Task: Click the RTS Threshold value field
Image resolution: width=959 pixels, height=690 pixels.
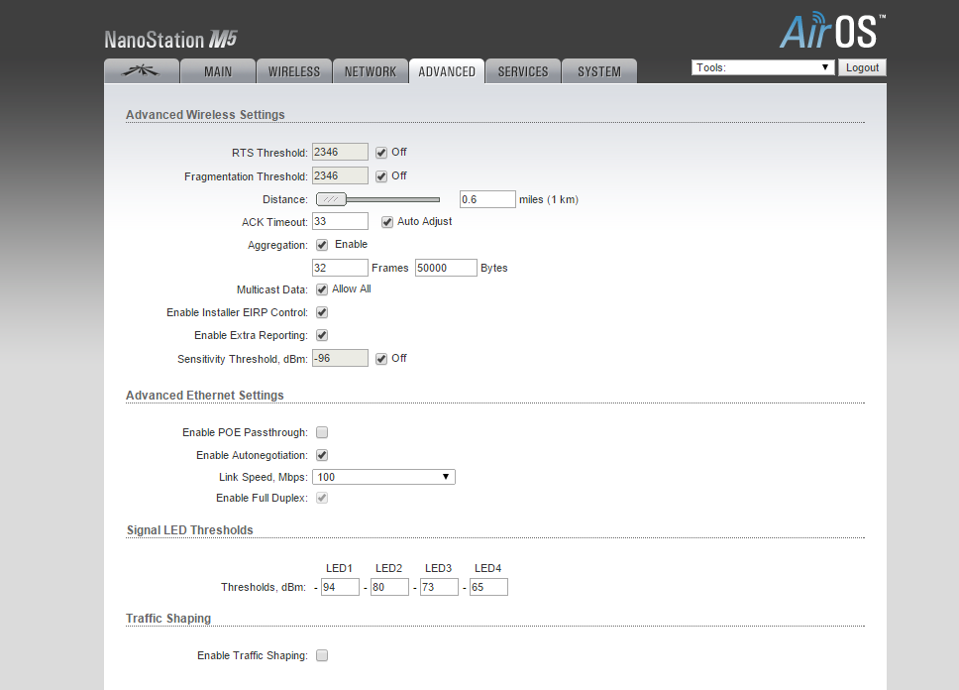Action: coord(340,152)
